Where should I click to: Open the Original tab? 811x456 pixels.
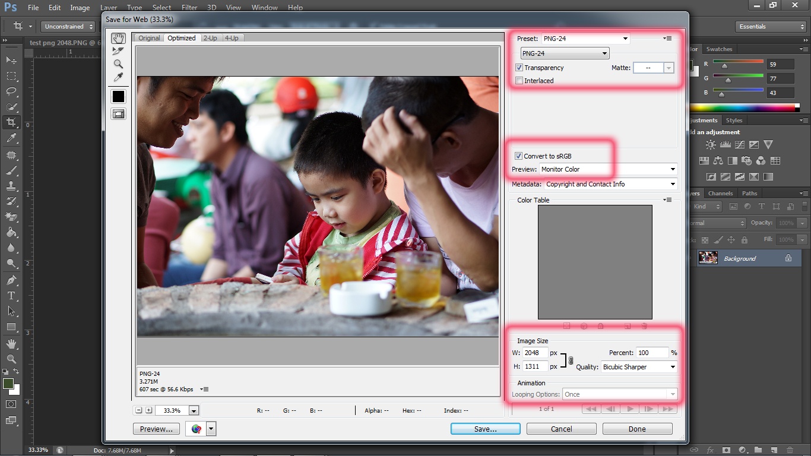[149, 38]
